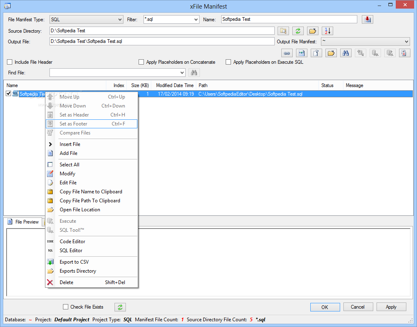The height and width of the screenshot is (327, 417).
Task: Enable Check File Exists checkbox
Action: 65,307
